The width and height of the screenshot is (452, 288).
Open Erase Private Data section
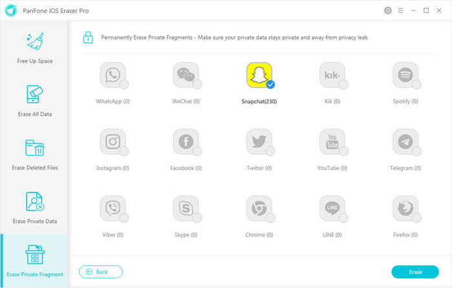click(35, 208)
